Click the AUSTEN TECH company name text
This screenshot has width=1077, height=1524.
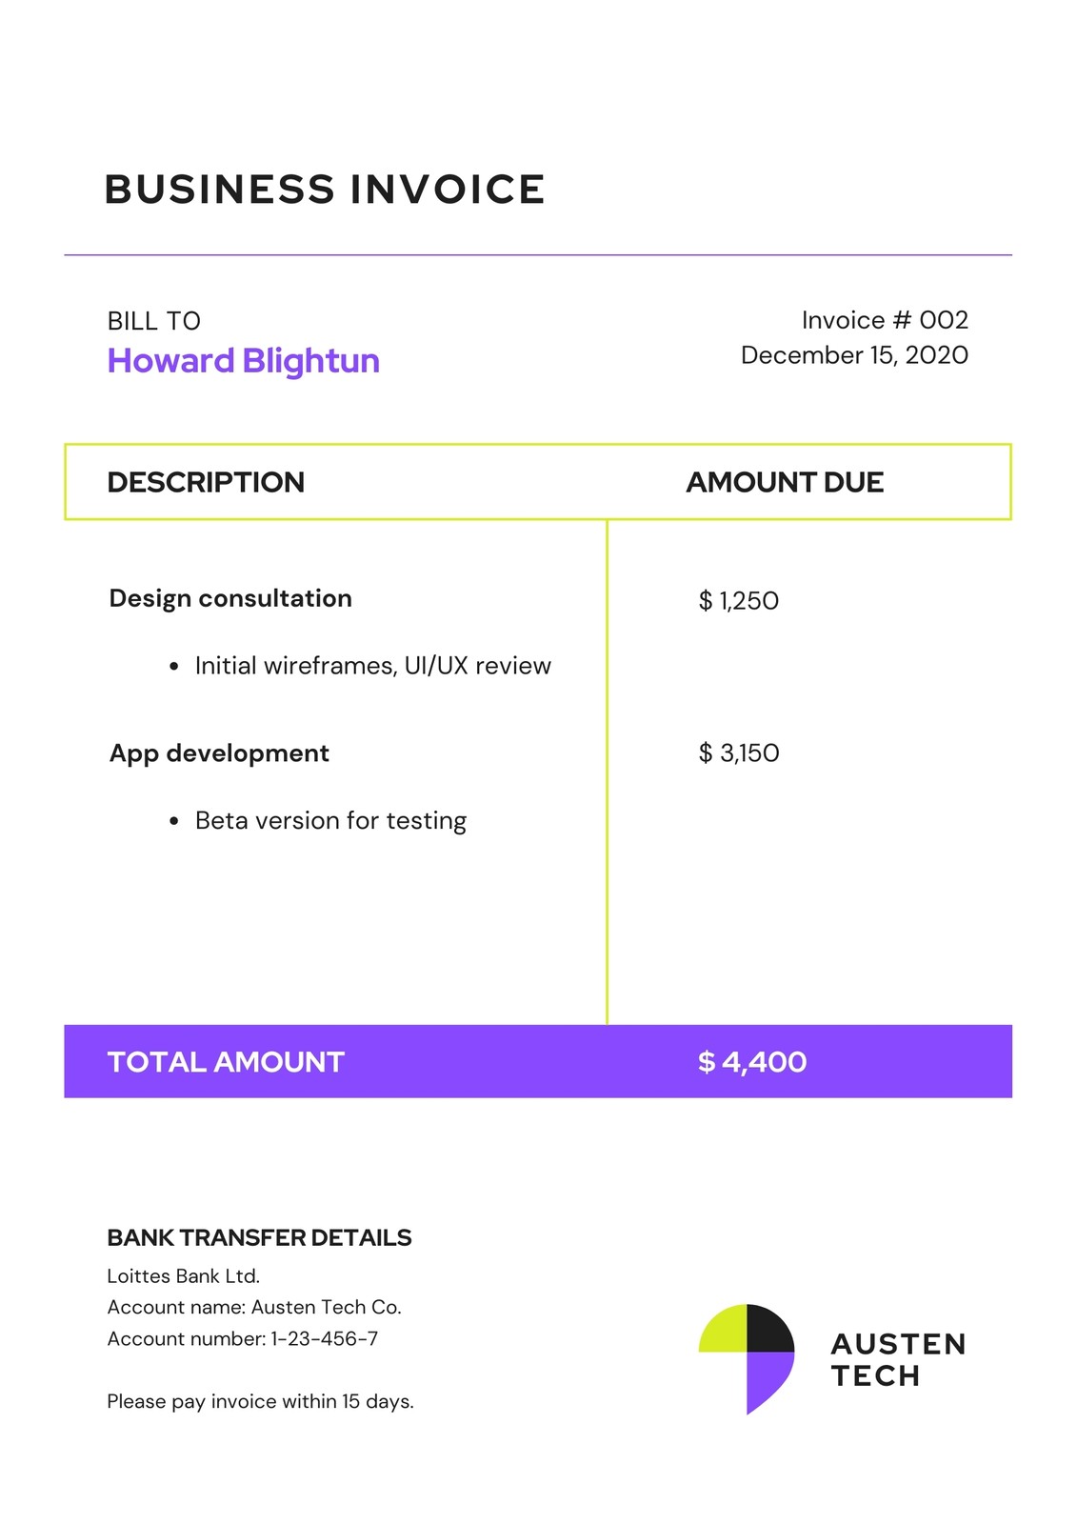click(899, 1360)
